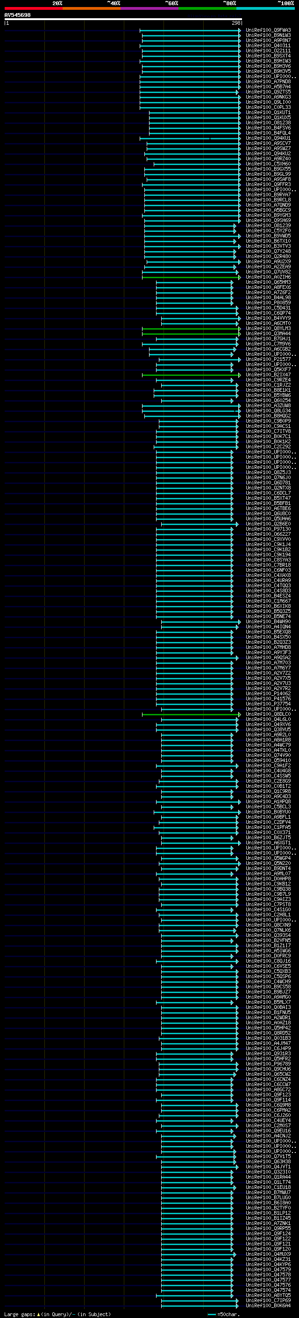Click the white query sequence bar
Image resolution: width=299 pixels, height=1318 pixels.
click(123, 19)
